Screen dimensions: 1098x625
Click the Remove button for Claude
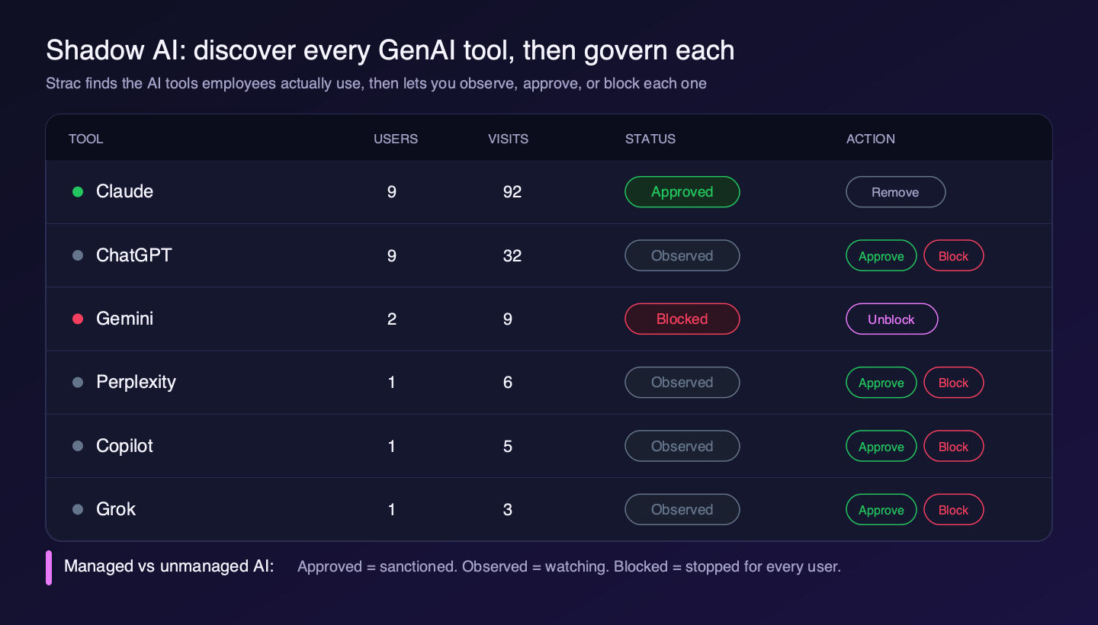(896, 192)
